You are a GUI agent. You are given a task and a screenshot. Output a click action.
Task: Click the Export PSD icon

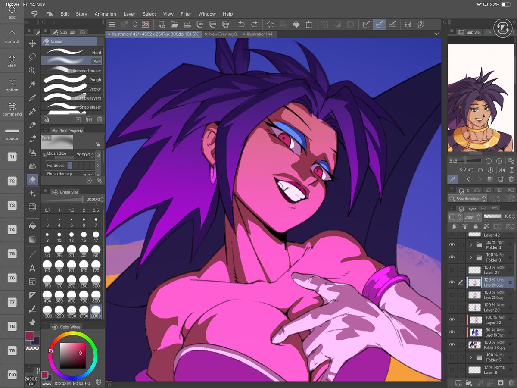(226, 24)
